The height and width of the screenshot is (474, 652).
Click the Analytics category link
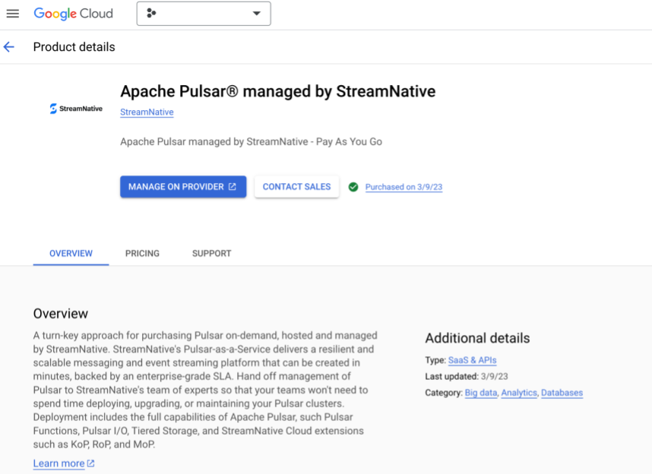pos(521,393)
